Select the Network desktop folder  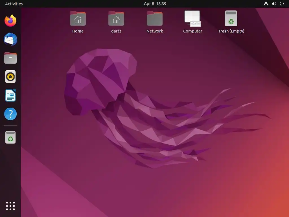pyautogui.click(x=155, y=22)
